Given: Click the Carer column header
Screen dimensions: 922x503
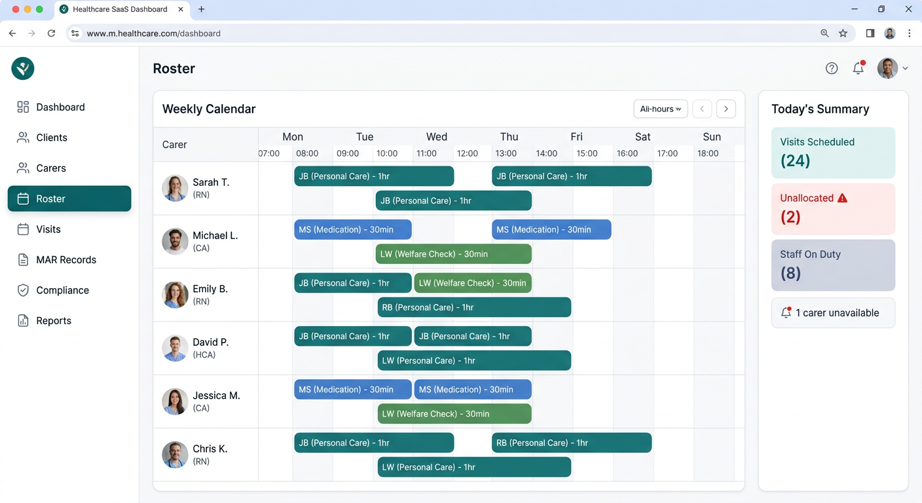Looking at the screenshot, I should pos(175,145).
